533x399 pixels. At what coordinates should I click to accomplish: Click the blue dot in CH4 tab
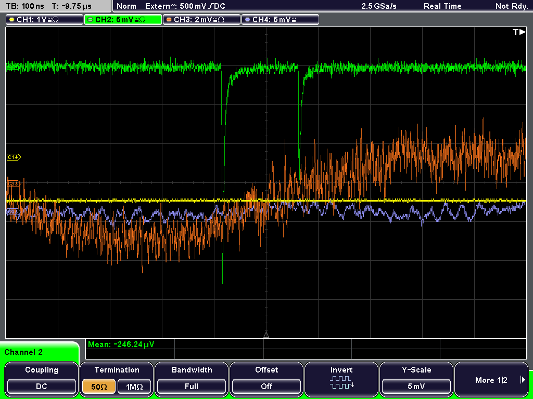[x=247, y=20]
